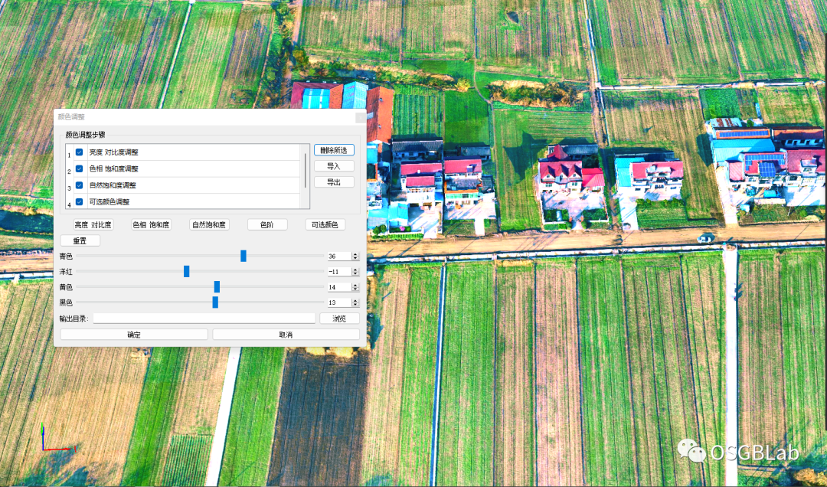The image size is (827, 487).
Task: Click the 删除所选 button
Action: click(334, 150)
